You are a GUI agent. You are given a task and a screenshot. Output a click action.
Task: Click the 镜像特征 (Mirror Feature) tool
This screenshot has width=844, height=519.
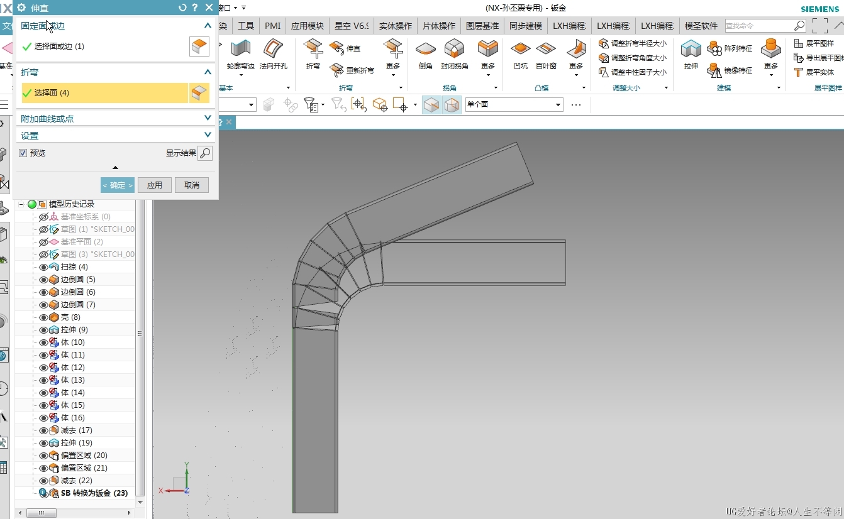click(x=730, y=70)
